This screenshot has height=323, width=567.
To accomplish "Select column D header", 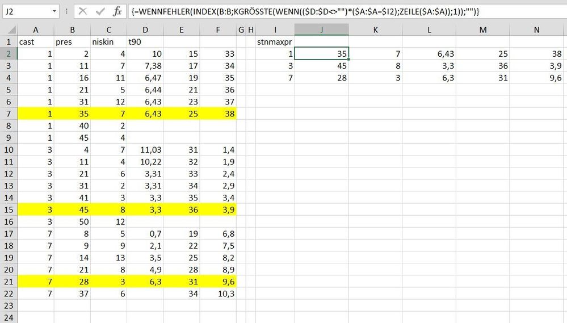I will 145,30.
